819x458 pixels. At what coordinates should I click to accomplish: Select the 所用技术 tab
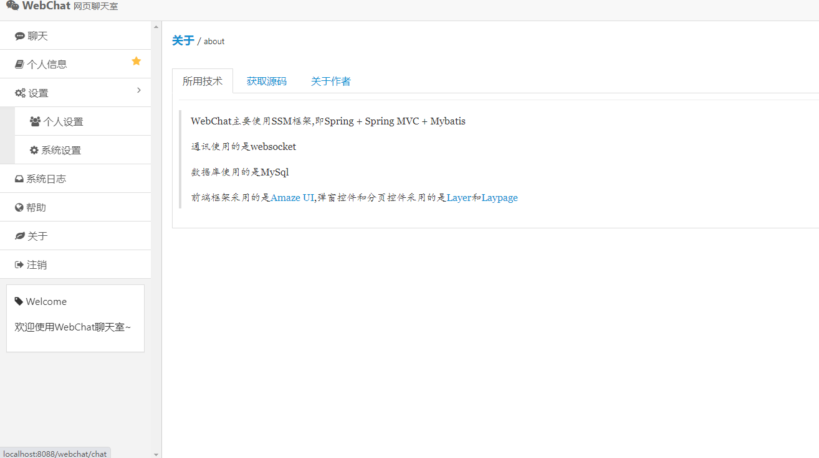pos(202,82)
